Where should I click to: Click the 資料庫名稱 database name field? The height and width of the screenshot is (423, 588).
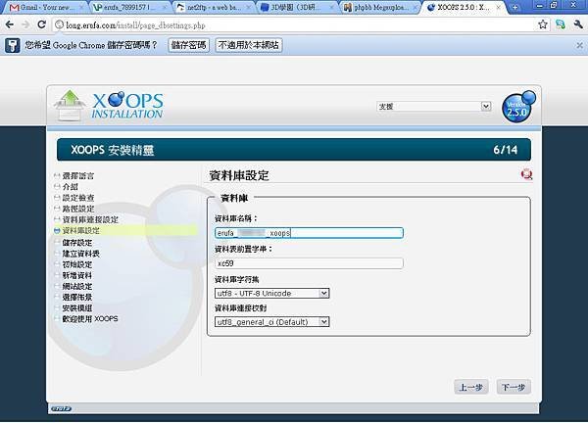pyautogui.click(x=309, y=233)
